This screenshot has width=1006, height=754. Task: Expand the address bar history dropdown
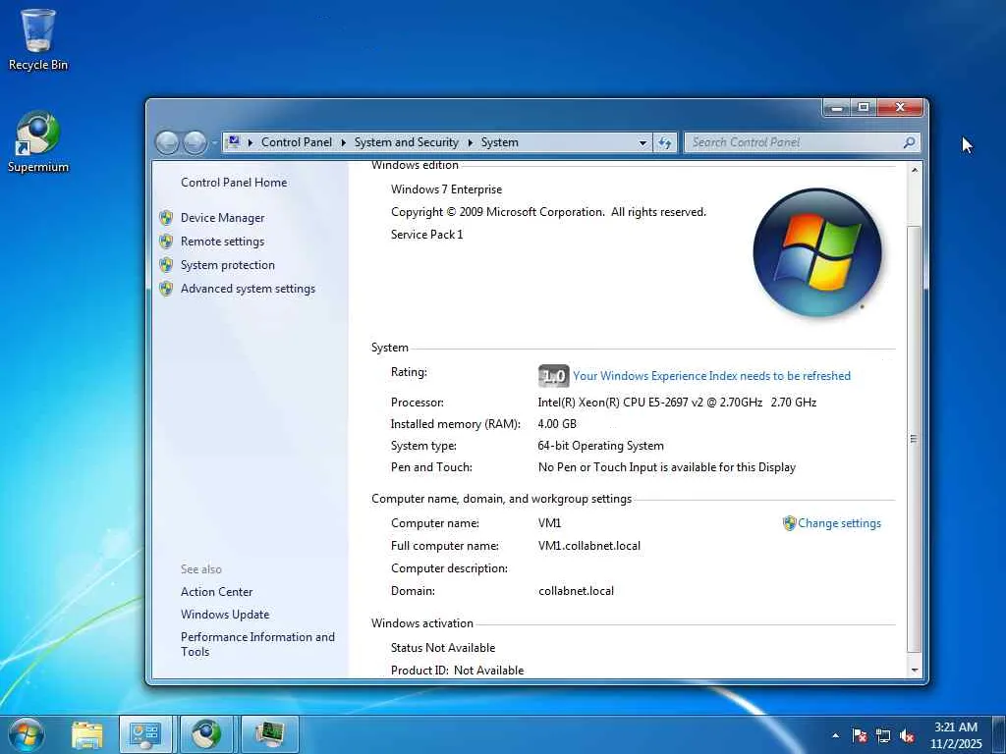(643, 142)
